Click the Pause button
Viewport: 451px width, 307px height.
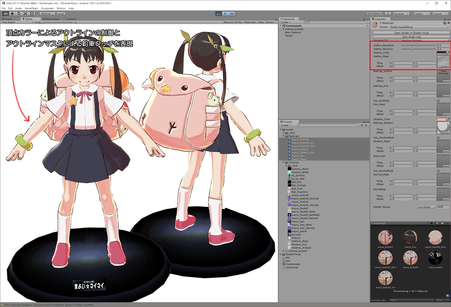(x=225, y=14)
